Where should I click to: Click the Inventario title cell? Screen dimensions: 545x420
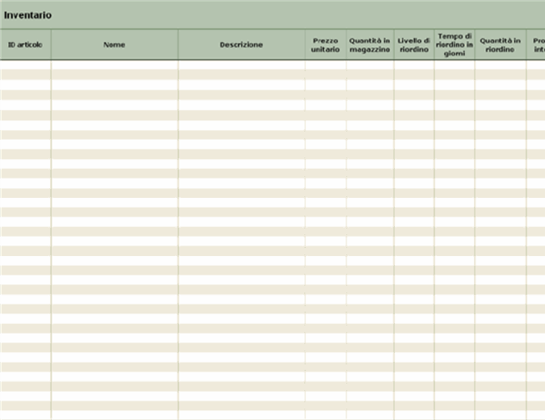[x=28, y=15]
